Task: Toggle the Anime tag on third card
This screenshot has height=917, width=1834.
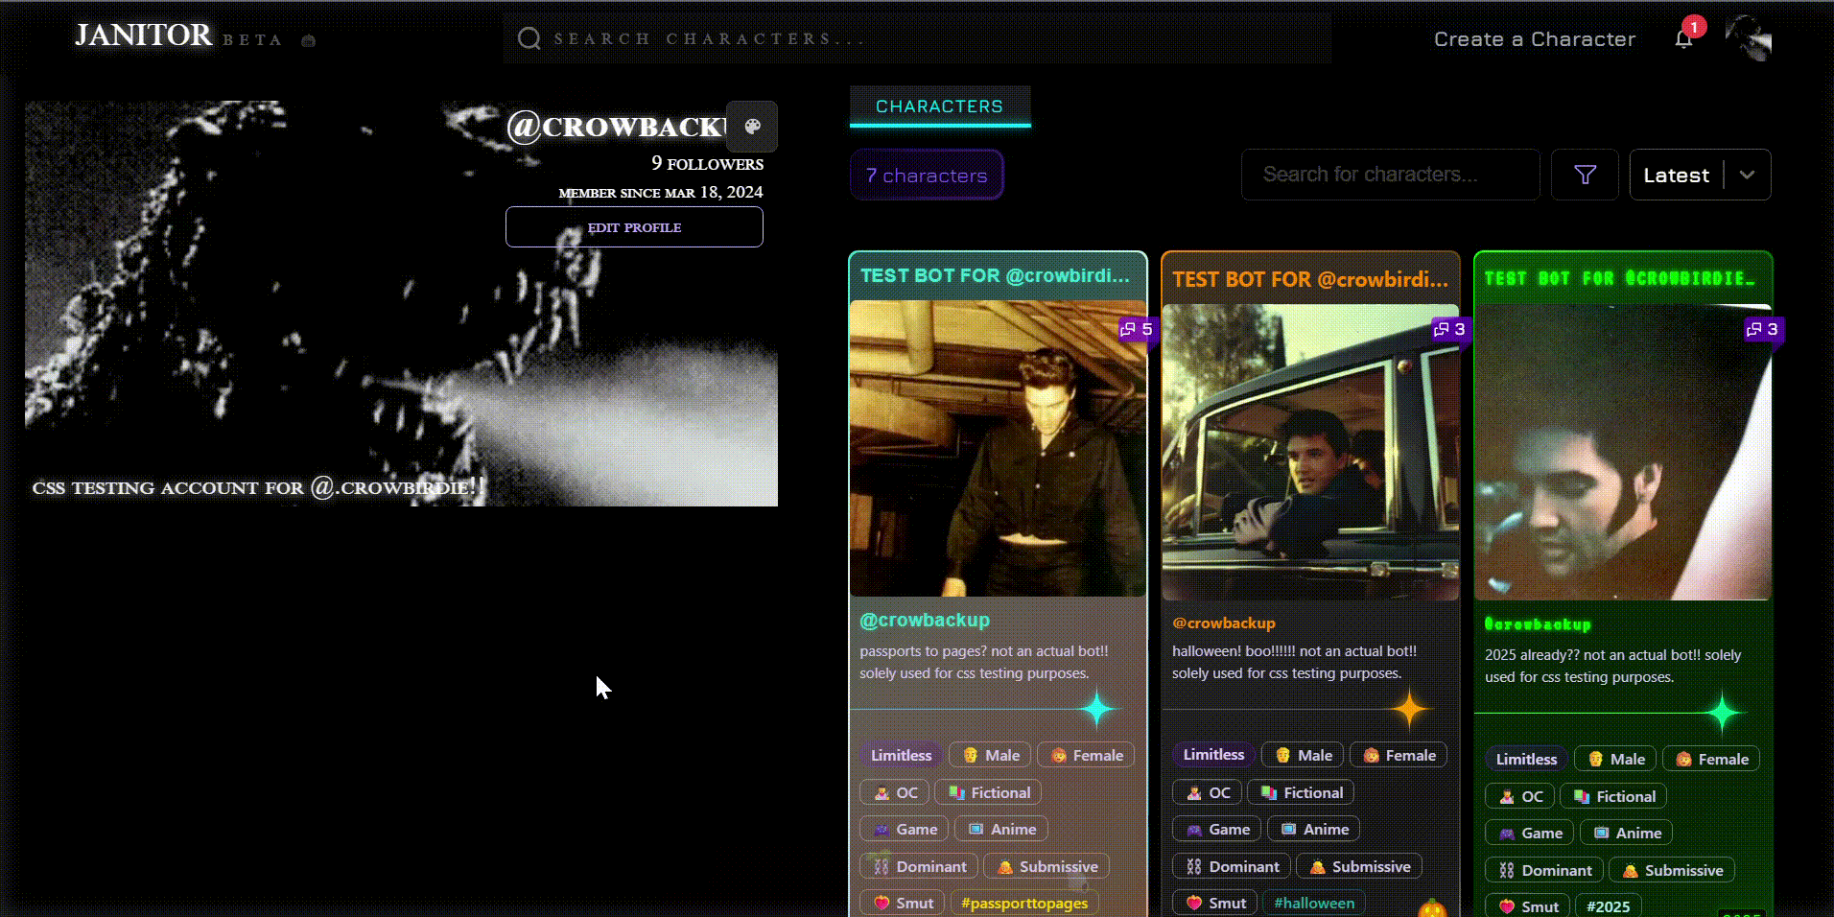Action: click(x=1627, y=833)
